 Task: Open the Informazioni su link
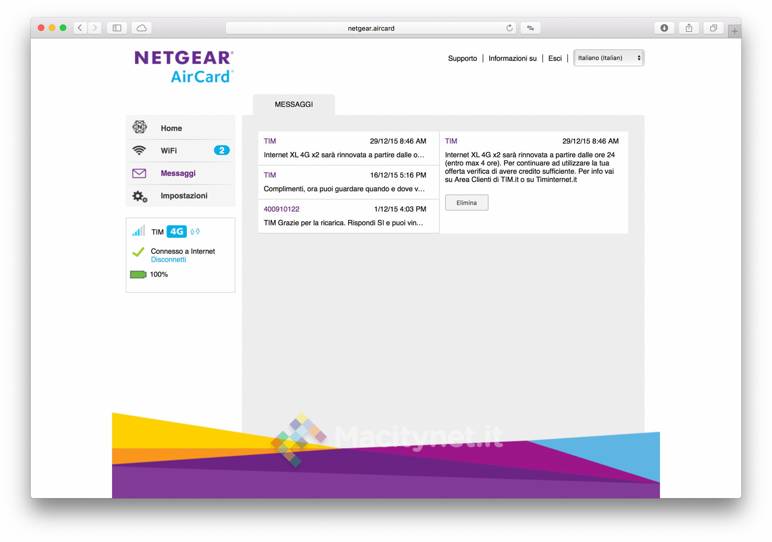(512, 58)
